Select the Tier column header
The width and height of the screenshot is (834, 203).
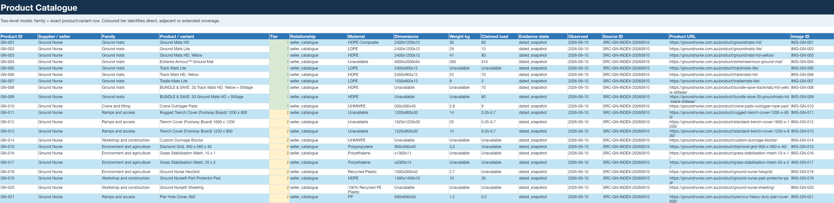(279, 36)
